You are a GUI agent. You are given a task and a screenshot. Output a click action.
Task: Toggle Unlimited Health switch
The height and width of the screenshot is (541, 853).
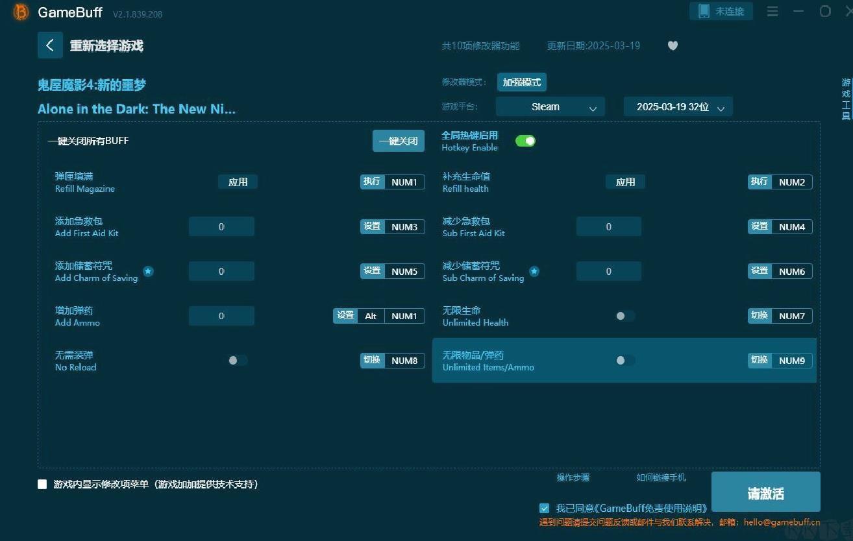[624, 316]
